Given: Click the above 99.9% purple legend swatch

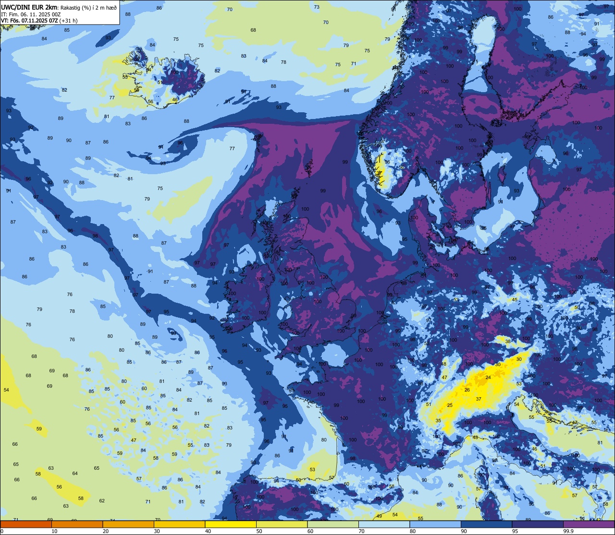Looking at the screenshot, I should coord(589,524).
